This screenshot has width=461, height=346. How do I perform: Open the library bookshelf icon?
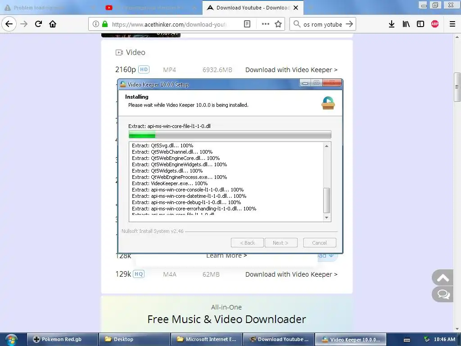406,24
